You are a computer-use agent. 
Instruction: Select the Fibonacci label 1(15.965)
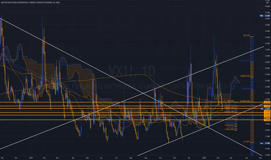click(246, 142)
